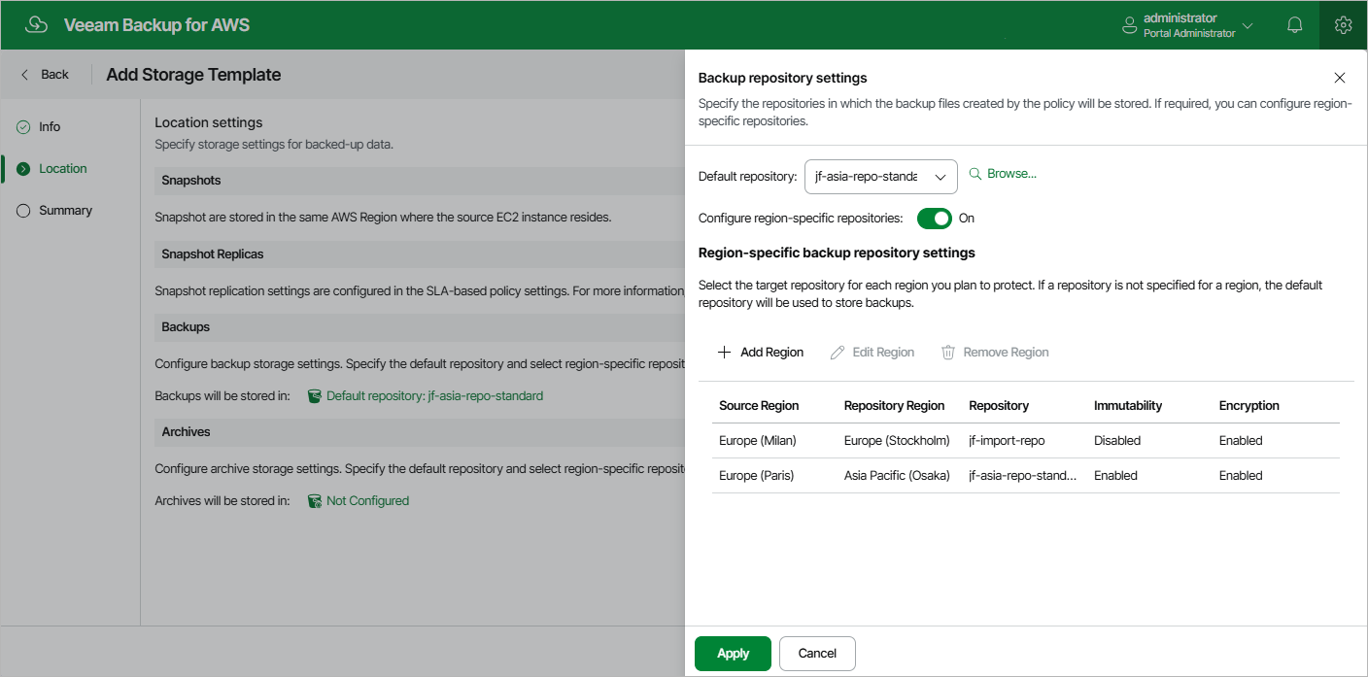
Task: Expand the administrator account menu chevron
Action: coord(1248,25)
